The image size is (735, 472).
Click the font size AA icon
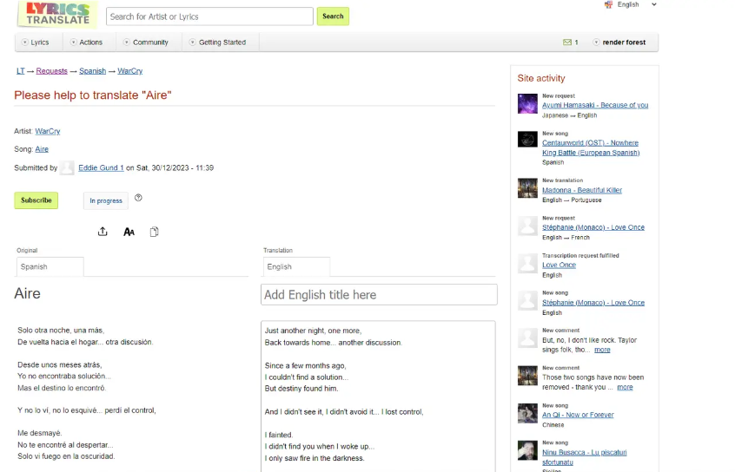click(129, 232)
